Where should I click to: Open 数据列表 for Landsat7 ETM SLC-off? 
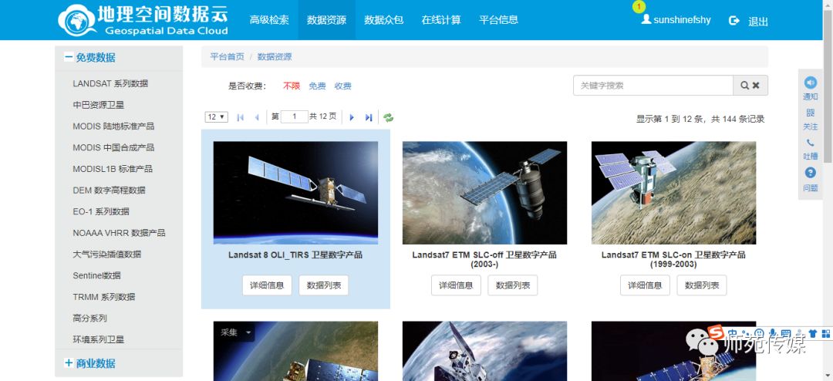click(x=513, y=285)
